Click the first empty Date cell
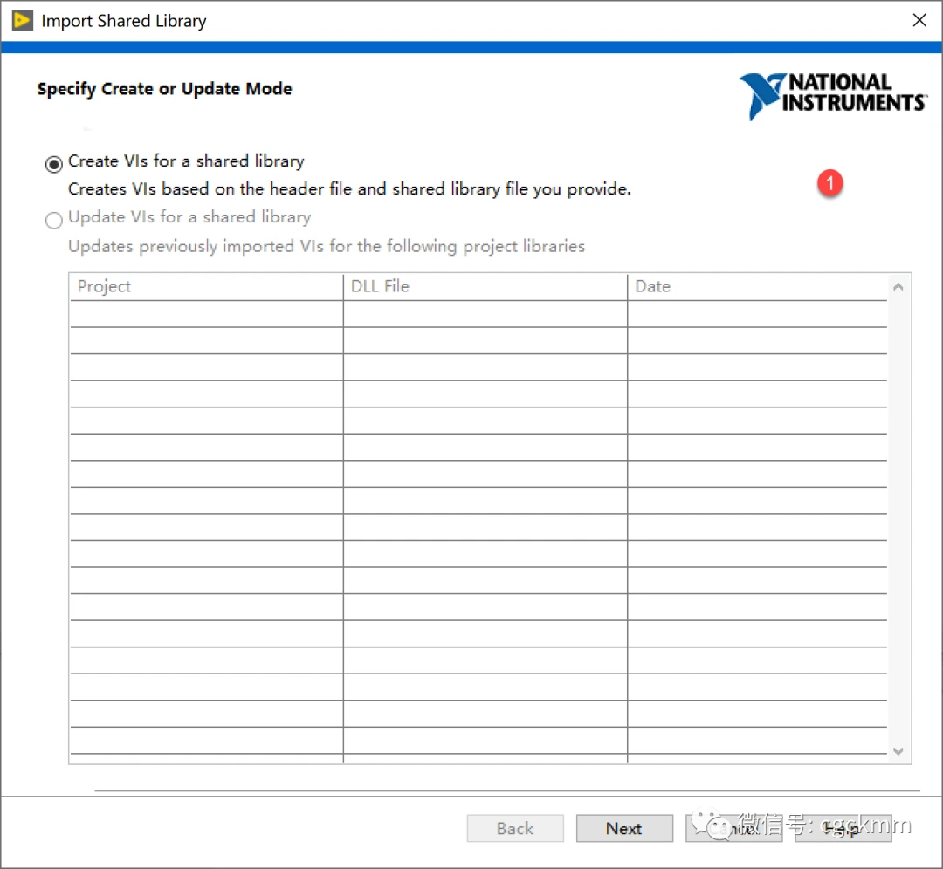The height and width of the screenshot is (869, 943). pyautogui.click(x=756, y=315)
